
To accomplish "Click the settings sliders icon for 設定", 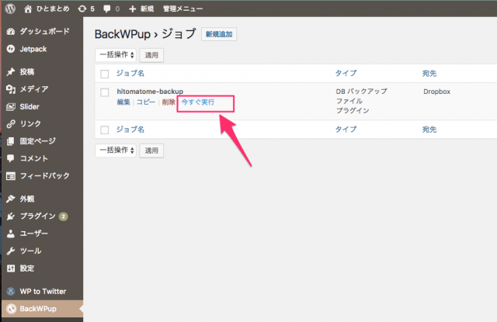I will pyautogui.click(x=11, y=268).
